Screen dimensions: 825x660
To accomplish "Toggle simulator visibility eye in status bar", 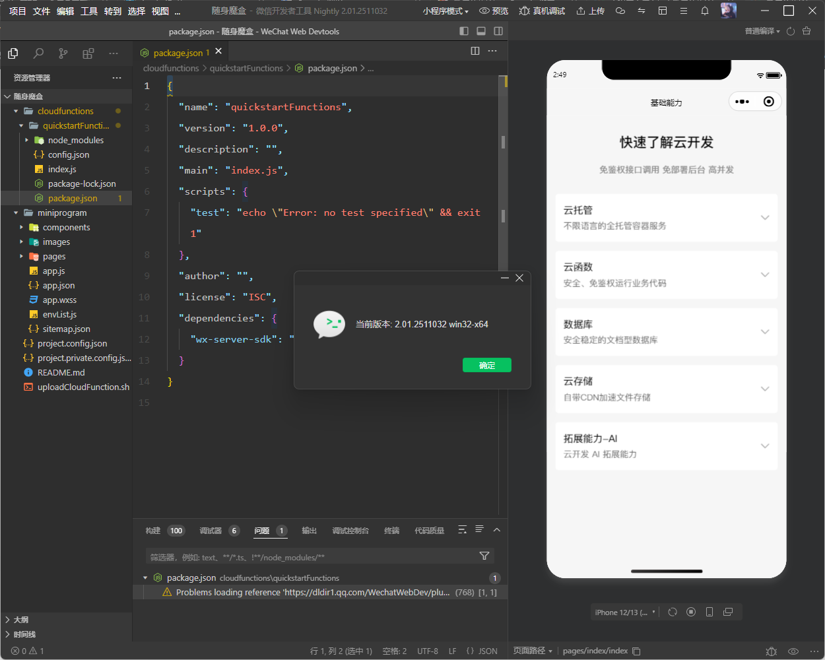I will point(793,651).
